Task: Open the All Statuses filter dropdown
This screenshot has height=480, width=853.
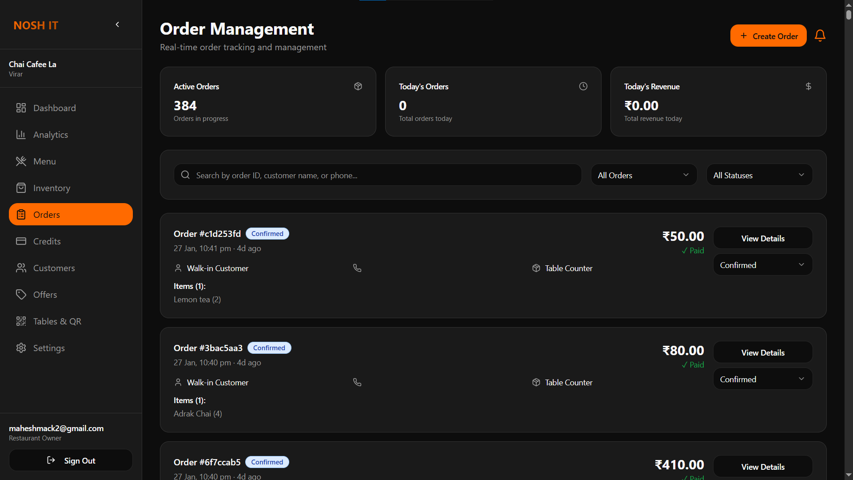Action: point(759,175)
